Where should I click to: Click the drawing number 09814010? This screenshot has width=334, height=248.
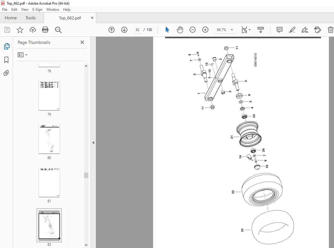click(x=255, y=60)
